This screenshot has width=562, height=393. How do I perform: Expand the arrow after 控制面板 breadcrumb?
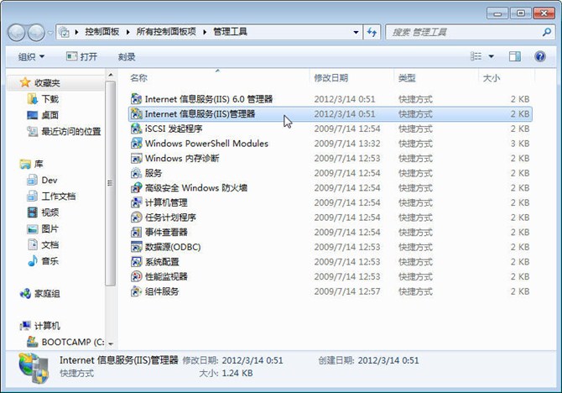tap(128, 32)
